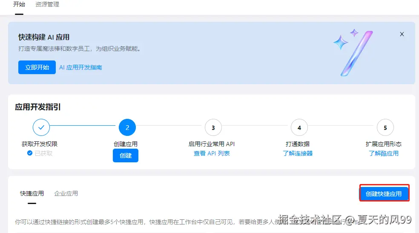
Task: Click the 创建 button under step 2
Action: click(126, 155)
